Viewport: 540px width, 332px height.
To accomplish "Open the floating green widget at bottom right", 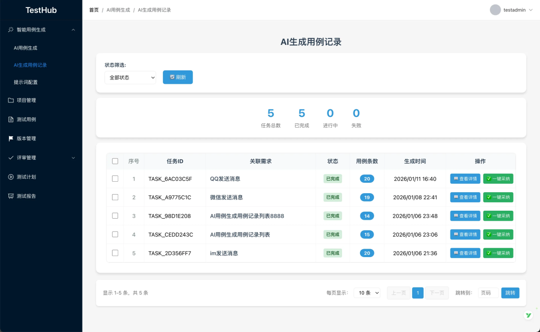I will tap(528, 315).
